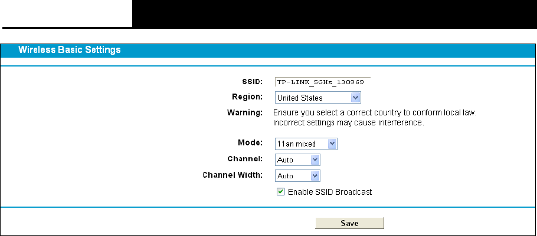Click the SSID: label
The height and width of the screenshot is (236, 537).
point(252,82)
